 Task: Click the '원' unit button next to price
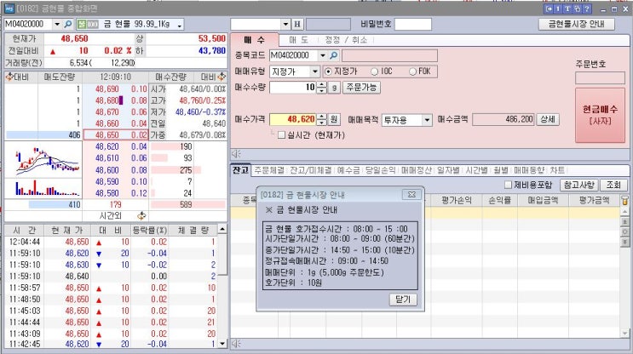[334, 119]
